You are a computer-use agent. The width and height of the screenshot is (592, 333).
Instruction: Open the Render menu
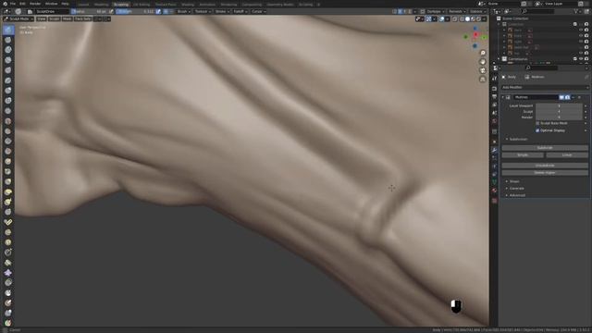(x=35, y=4)
